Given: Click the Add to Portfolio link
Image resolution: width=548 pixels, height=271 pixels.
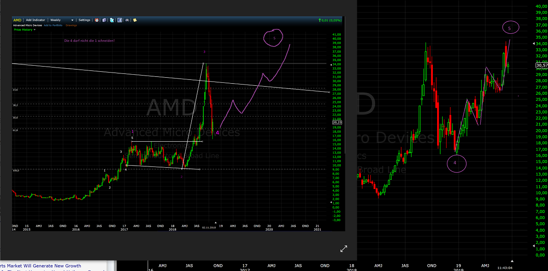Looking at the screenshot, I should tap(53, 25).
